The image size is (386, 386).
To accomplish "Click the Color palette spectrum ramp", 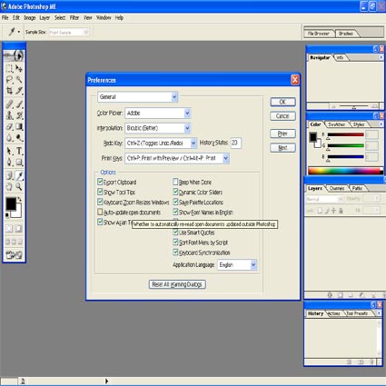I will click(345, 171).
